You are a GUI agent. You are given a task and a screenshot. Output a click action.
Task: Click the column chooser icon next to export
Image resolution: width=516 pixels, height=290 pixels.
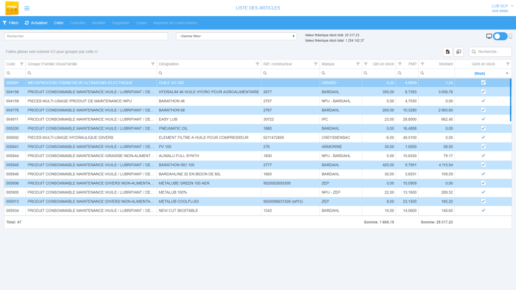pos(459,51)
